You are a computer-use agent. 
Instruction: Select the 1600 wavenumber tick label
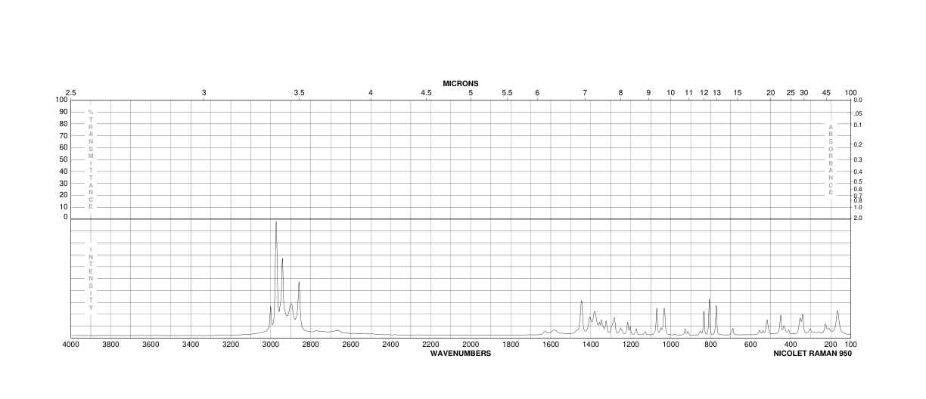551,345
